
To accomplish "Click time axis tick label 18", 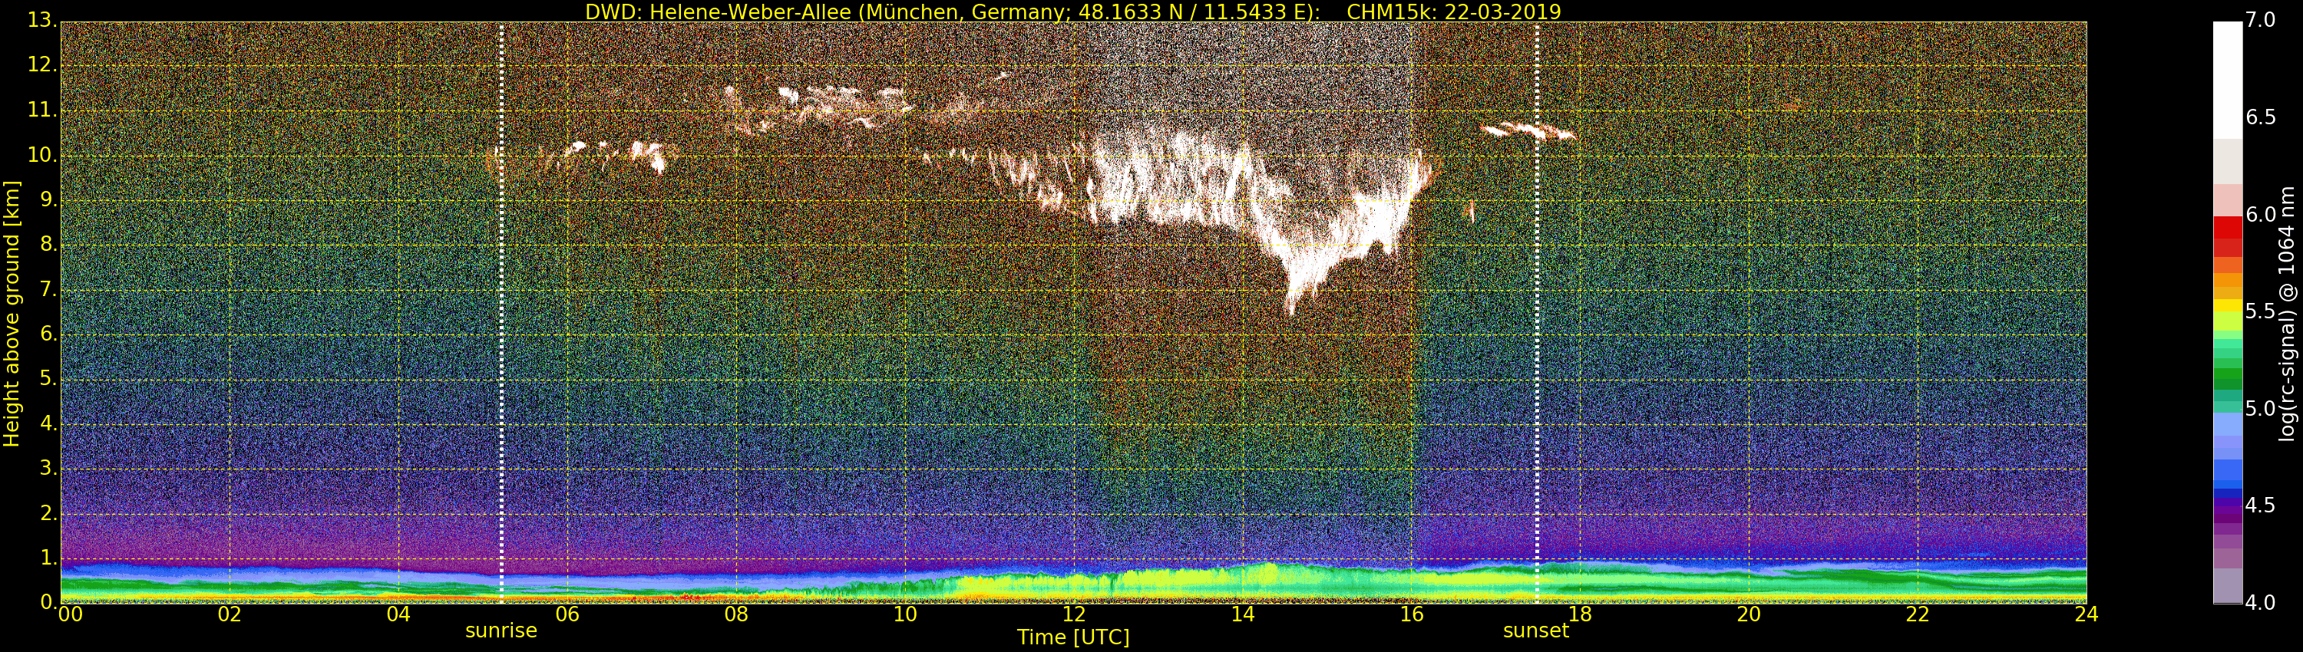I will (x=1581, y=614).
